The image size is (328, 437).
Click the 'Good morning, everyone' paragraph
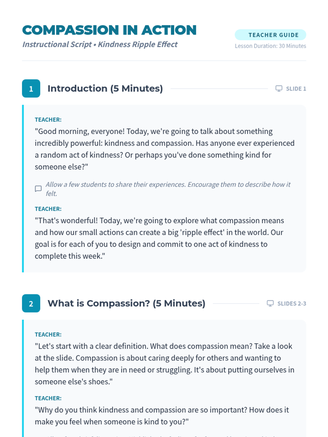tap(165, 149)
